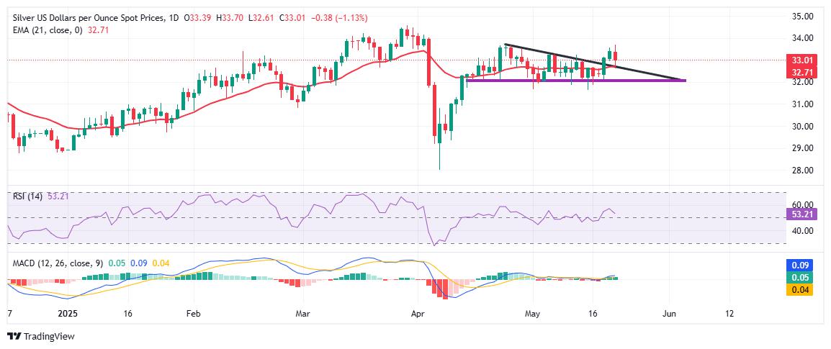Image resolution: width=831 pixels, height=349 pixels.
Task: Open the MACD (12, 26, close, 9) legend
Action: [55, 263]
